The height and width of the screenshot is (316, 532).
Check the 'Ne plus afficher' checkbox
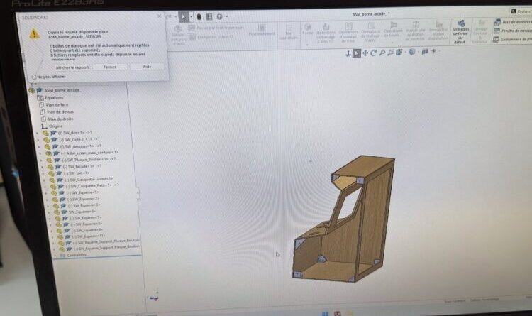coord(34,76)
